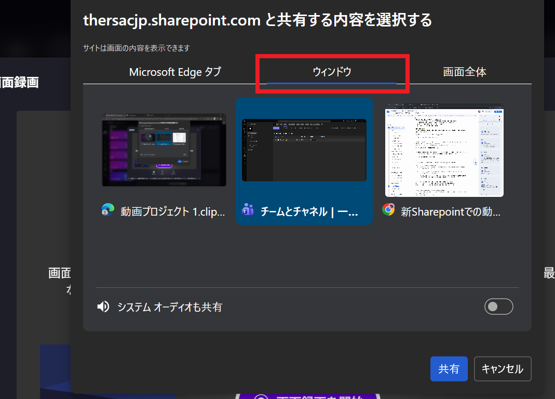Open the 画面全体 tab
This screenshot has height=399, width=555.
464,72
